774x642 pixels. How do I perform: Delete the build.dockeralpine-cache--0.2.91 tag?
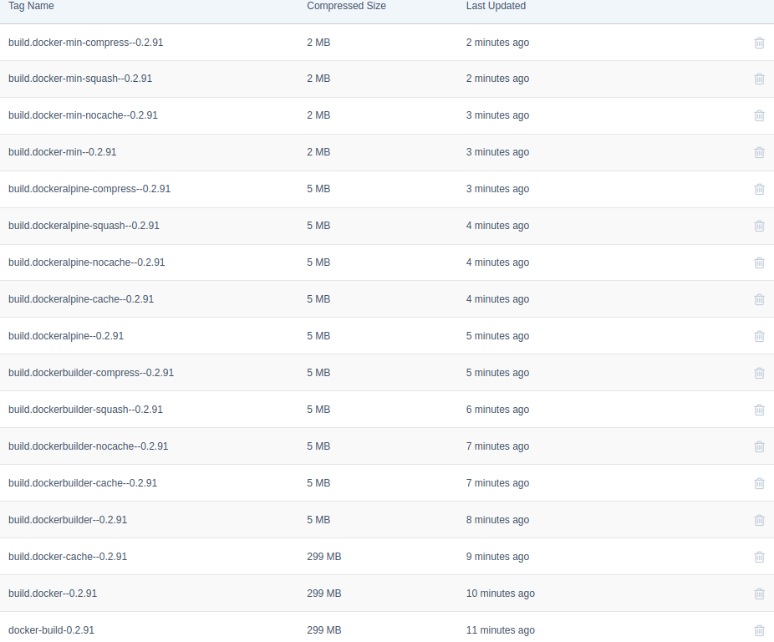point(759,299)
